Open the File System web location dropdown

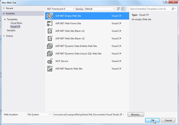pos(39,114)
